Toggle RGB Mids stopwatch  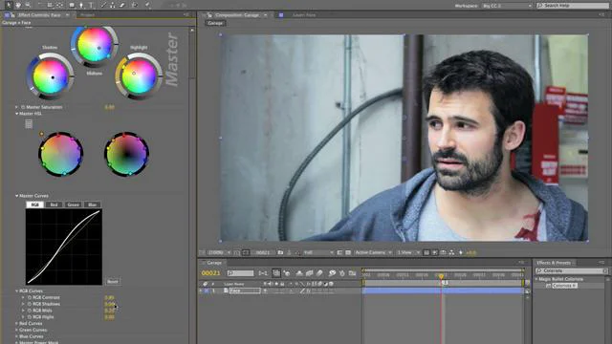pyautogui.click(x=30, y=311)
